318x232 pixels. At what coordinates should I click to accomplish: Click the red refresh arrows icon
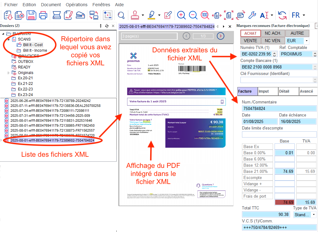pyautogui.click(x=282, y=15)
